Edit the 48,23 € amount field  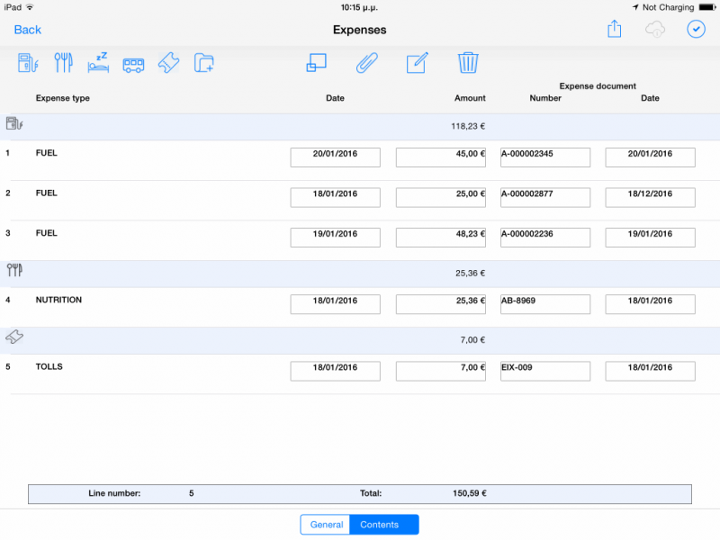tap(441, 238)
